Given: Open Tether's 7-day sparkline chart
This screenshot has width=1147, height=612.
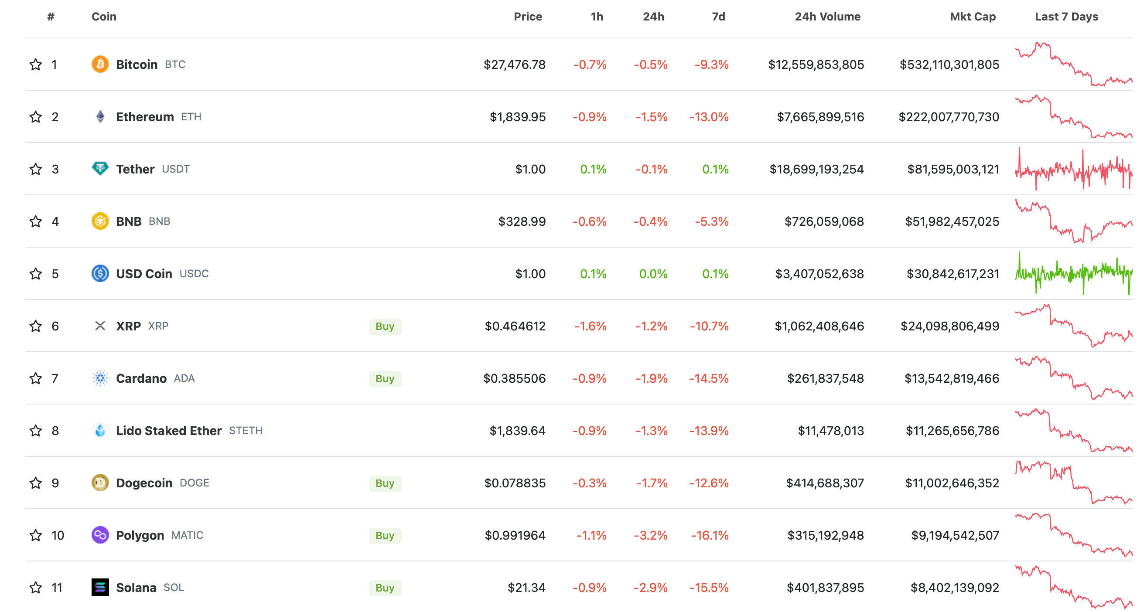Looking at the screenshot, I should pyautogui.click(x=1074, y=169).
